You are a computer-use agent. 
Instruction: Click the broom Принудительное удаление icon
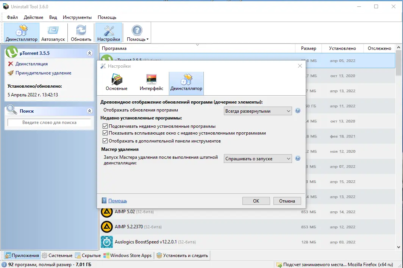tap(11, 73)
